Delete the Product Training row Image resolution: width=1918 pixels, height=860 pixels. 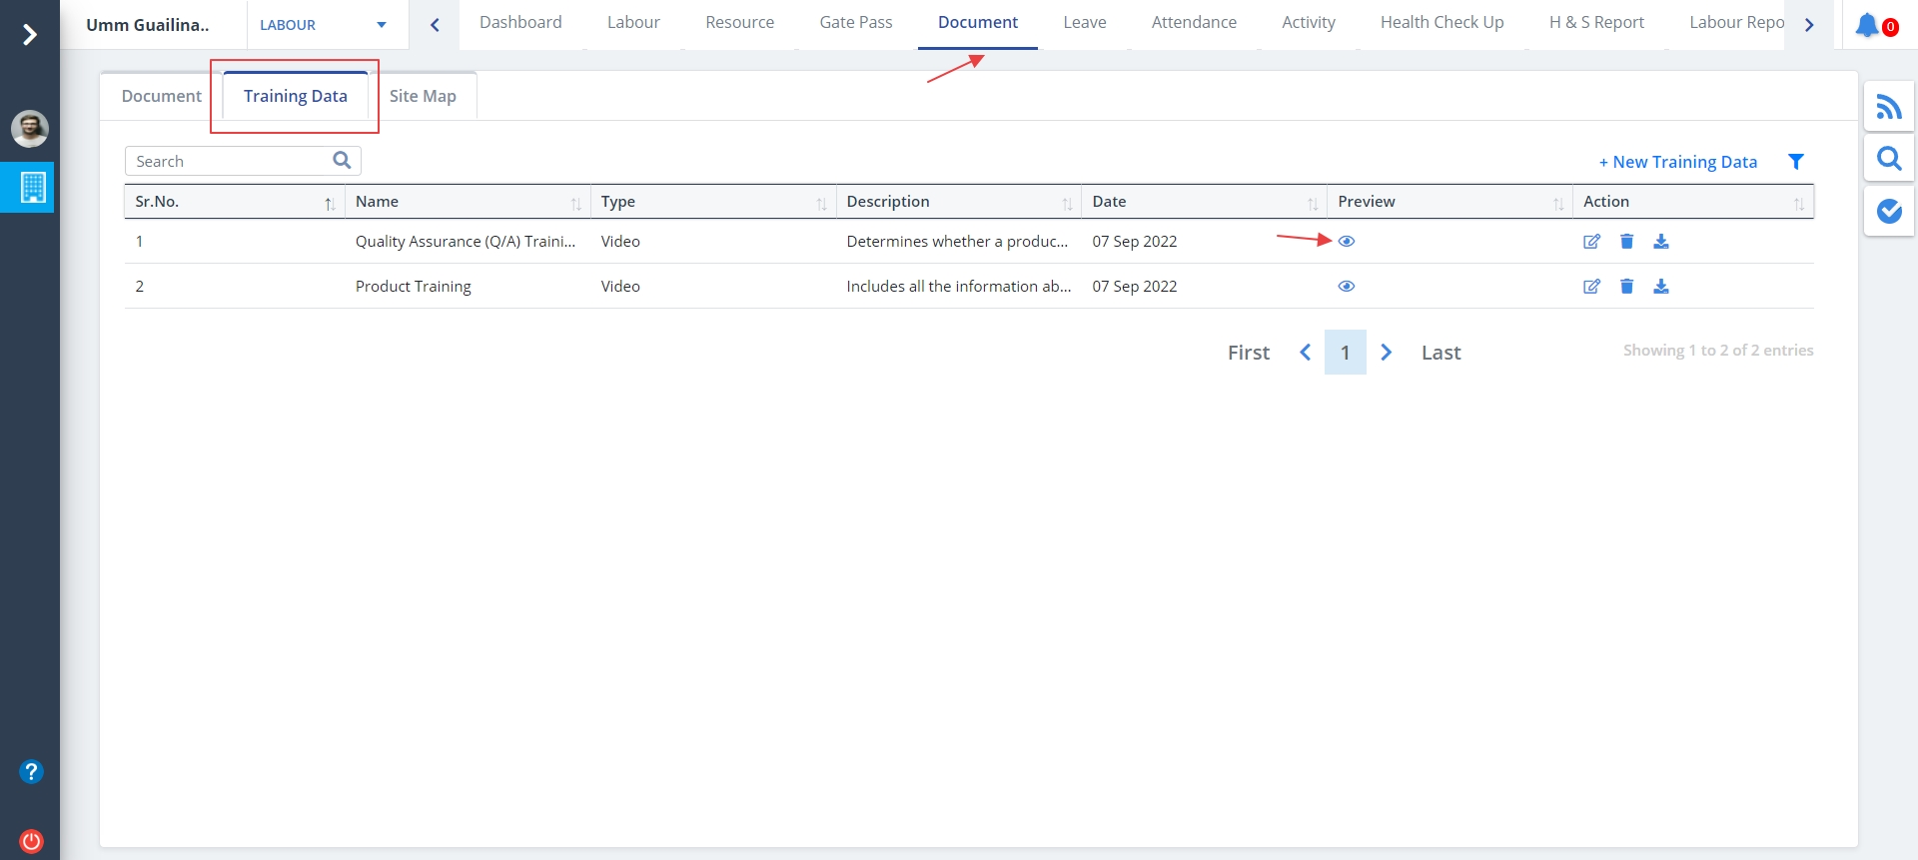click(x=1626, y=287)
